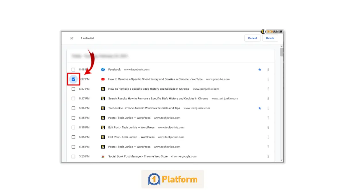The width and height of the screenshot is (345, 194).
Task: Click the TechJunkie logo in the top right corner
Action: tap(271, 32)
